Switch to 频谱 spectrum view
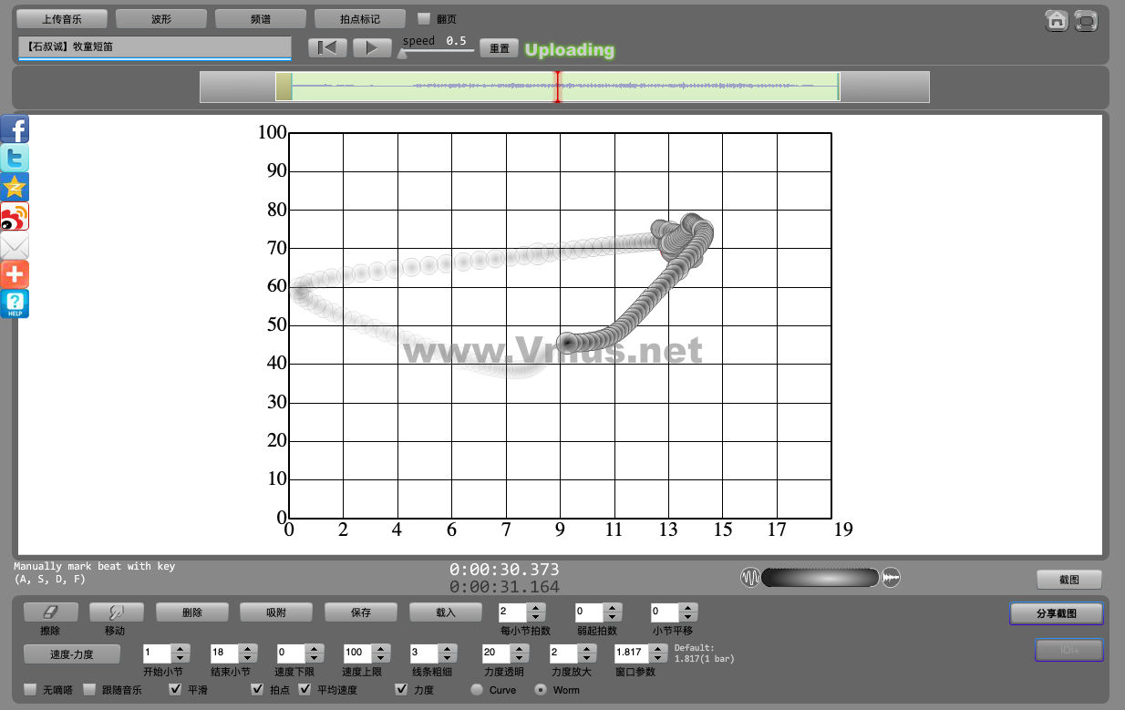This screenshot has width=1125, height=710. coord(260,18)
